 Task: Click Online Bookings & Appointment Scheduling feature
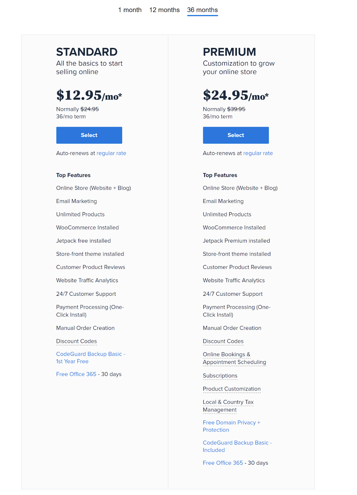tap(234, 358)
